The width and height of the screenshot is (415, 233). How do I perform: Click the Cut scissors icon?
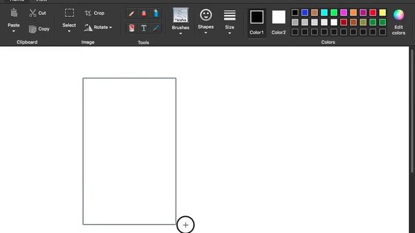pos(32,13)
